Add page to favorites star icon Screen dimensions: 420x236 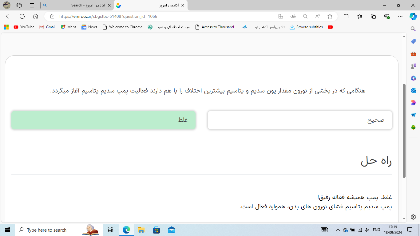[330, 16]
